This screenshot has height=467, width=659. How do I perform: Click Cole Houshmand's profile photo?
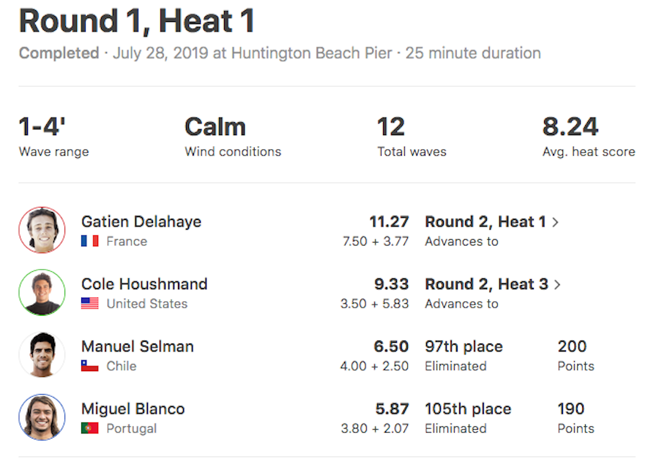(x=42, y=292)
